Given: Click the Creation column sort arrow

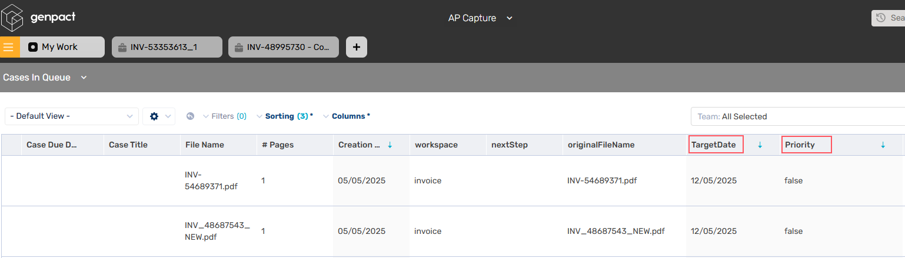Looking at the screenshot, I should [390, 145].
